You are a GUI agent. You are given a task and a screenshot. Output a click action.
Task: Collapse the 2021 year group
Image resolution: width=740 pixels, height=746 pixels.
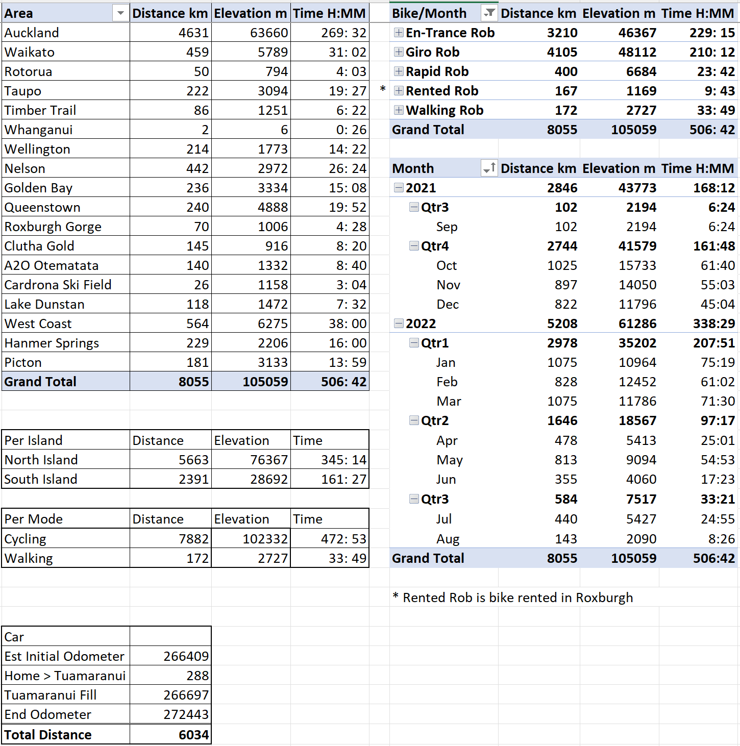pos(399,188)
